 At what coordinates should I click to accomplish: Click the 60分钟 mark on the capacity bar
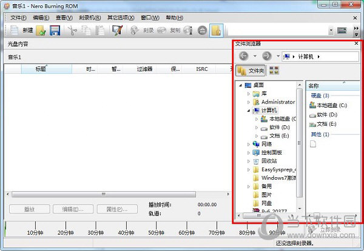(187, 232)
